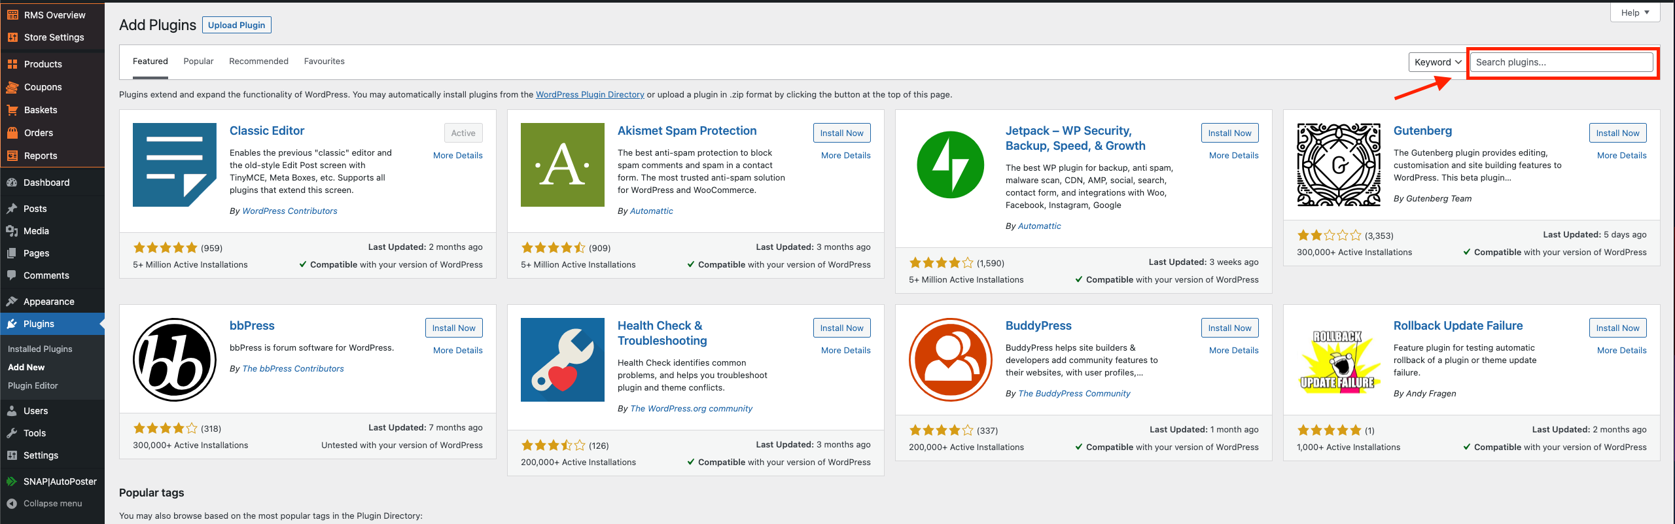Select the Plugins plug icon
The height and width of the screenshot is (524, 1675).
[12, 324]
